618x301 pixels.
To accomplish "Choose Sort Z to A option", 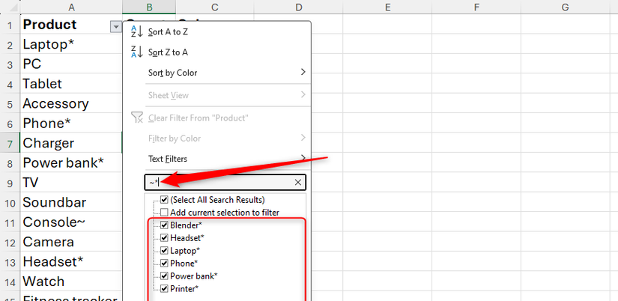I will (168, 52).
